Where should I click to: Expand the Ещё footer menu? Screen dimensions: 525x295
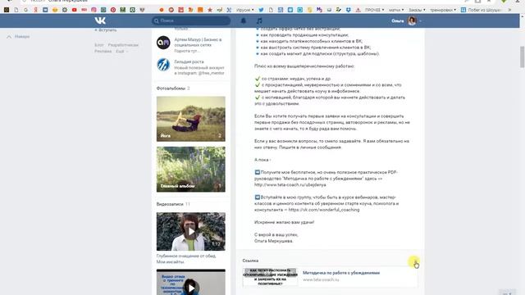pyautogui.click(x=121, y=51)
